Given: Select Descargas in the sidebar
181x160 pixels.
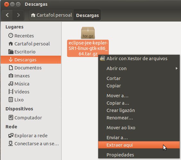Looking at the screenshot, I should [31, 60].
